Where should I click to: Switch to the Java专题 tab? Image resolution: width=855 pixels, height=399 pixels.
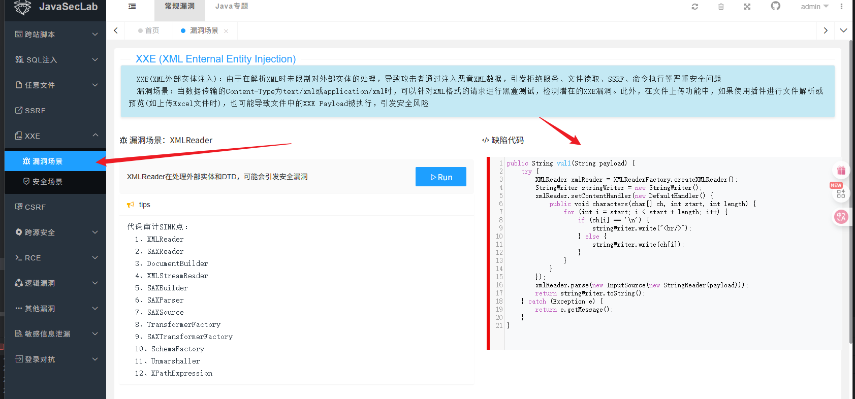[x=232, y=7]
